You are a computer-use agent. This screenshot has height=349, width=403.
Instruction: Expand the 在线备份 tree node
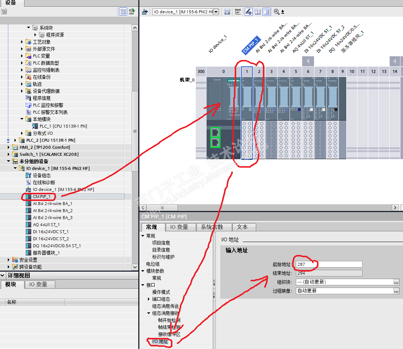coord(22,77)
